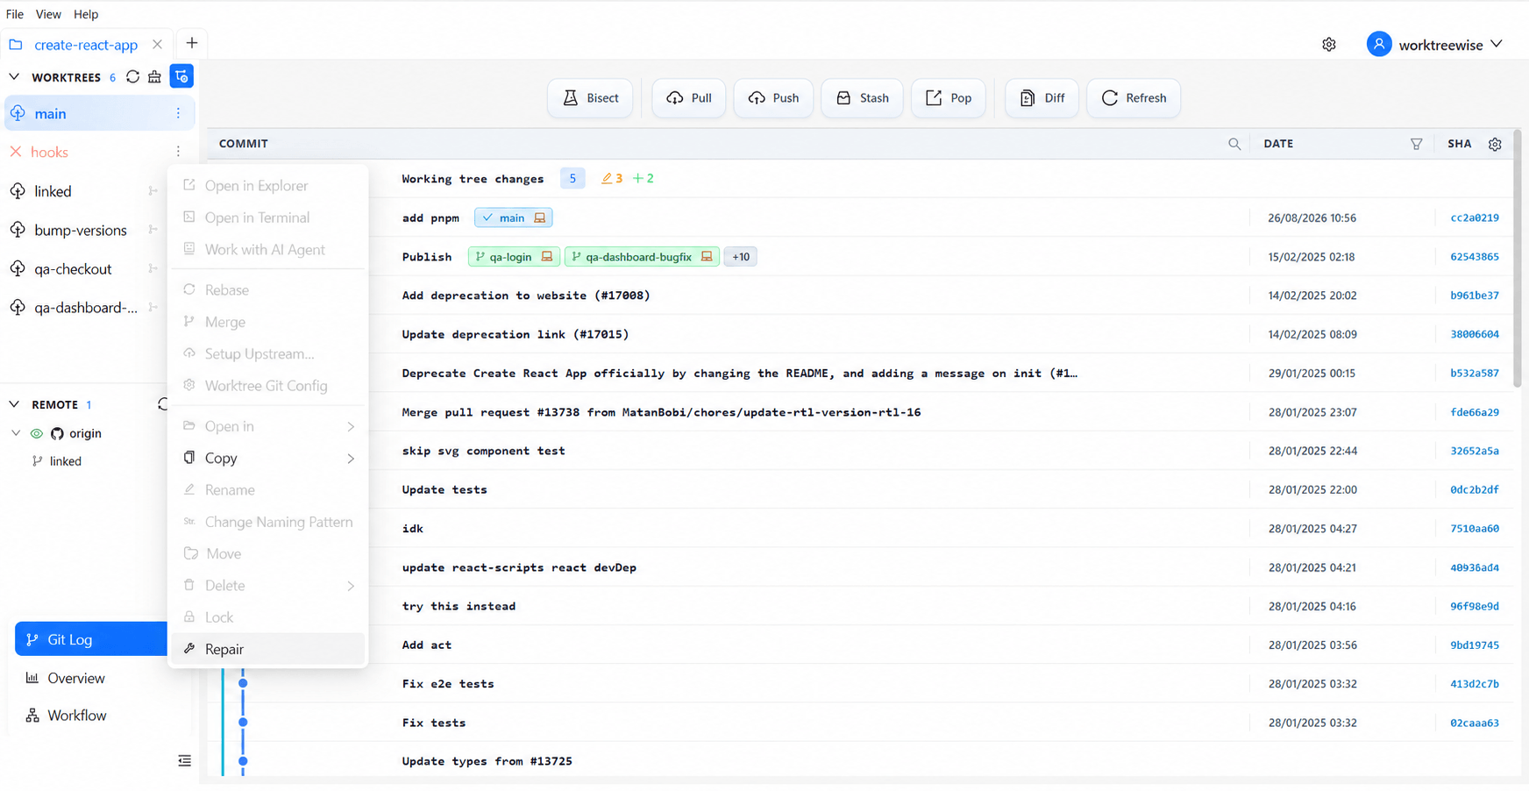Expand the Open in submenu arrow

pyautogui.click(x=351, y=426)
